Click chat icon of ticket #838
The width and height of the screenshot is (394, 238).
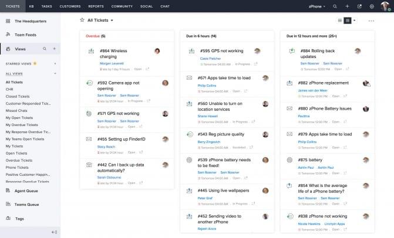tap(290, 216)
